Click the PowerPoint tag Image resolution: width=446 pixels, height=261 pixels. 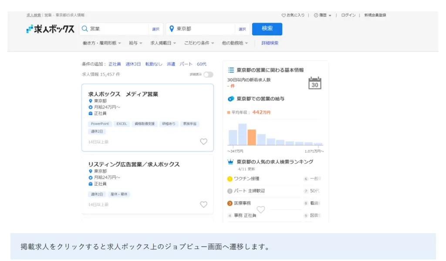pos(100,124)
